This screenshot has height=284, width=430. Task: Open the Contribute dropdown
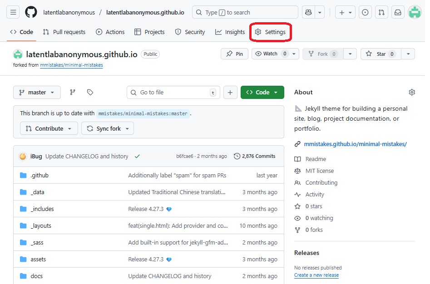(x=49, y=128)
